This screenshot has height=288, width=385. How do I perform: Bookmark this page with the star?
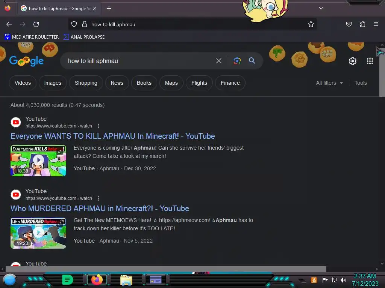tap(311, 24)
